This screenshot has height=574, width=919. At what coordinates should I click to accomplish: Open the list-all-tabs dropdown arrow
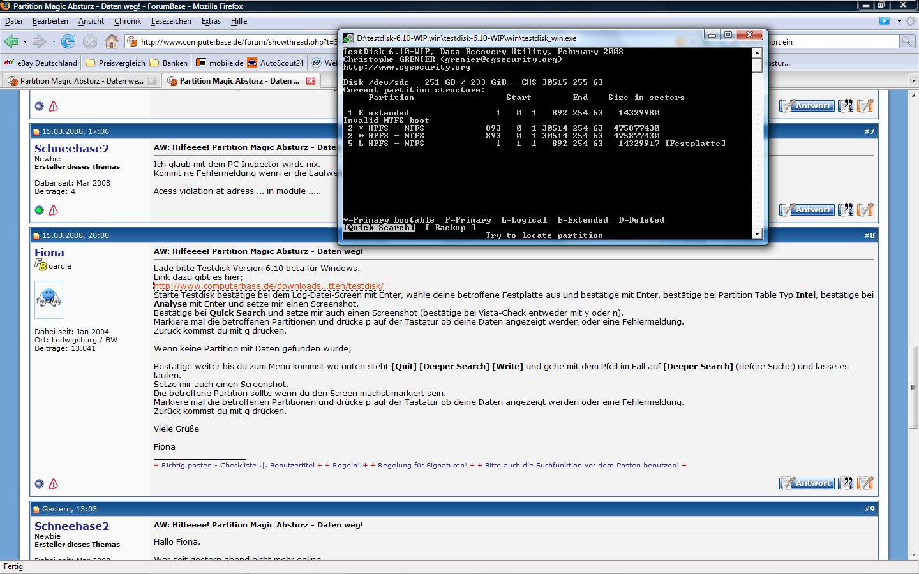tap(913, 81)
